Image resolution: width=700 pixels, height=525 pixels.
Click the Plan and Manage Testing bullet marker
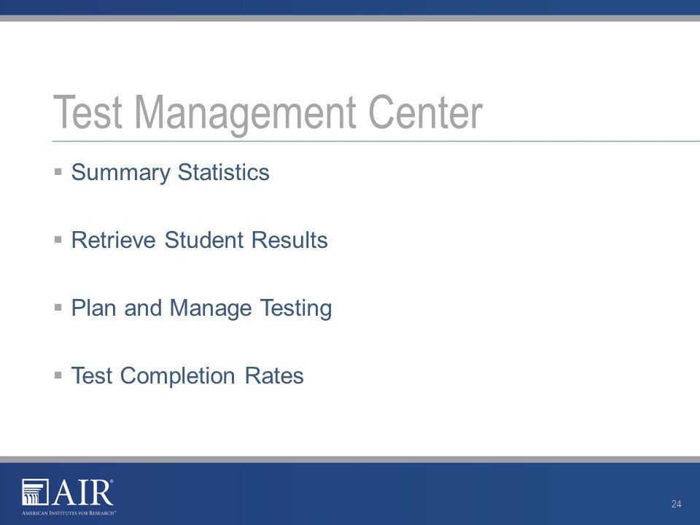(58, 307)
